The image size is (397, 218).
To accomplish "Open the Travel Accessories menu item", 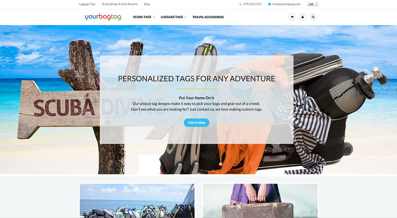I will pos(208,17).
